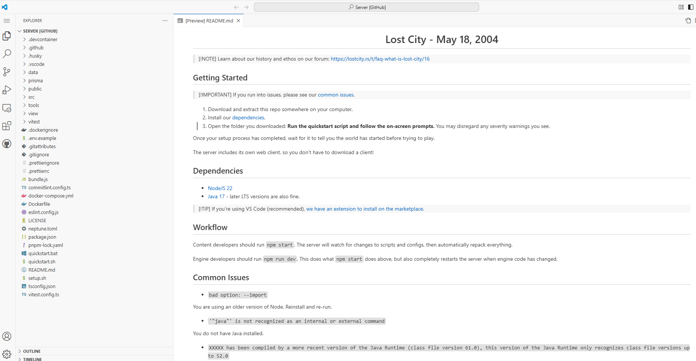Screen dimensions: 696x361
Task: Open the Search view icon
Action: 7,53
